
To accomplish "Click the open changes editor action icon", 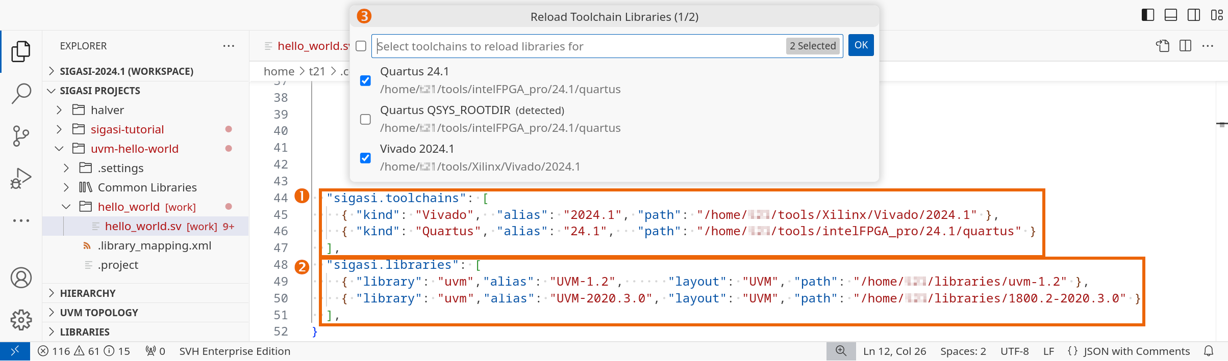I will (x=1163, y=46).
